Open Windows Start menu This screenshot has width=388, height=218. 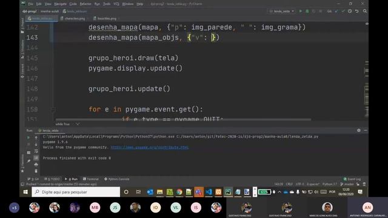[25, 192]
